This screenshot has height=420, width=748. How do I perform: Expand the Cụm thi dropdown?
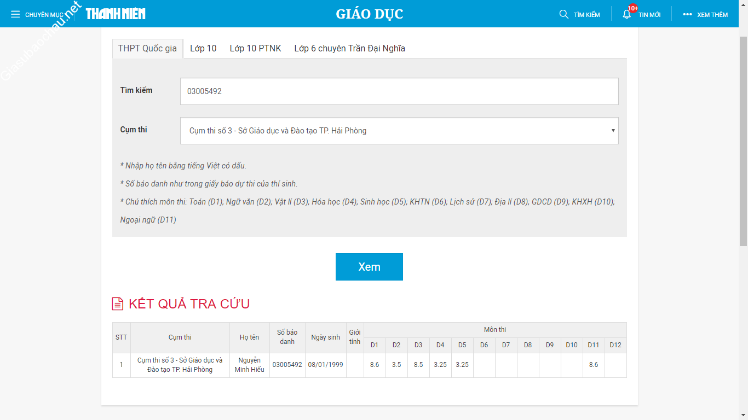[399, 131]
